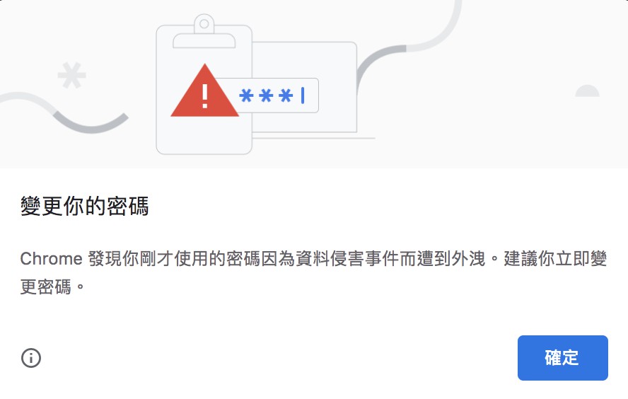This screenshot has height=399, width=628.
Task: Click the word Chrome in the message
Action: 51,259
